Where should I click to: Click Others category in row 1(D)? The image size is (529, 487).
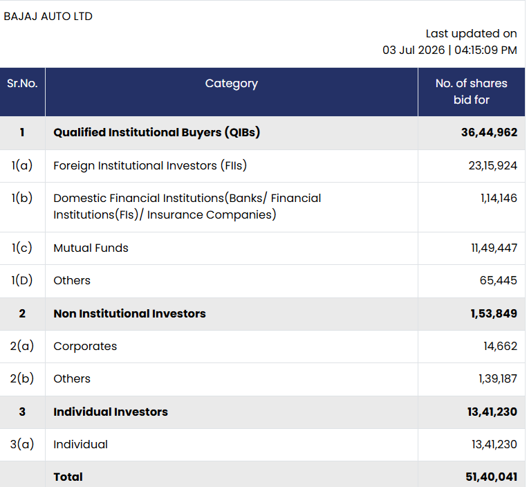tap(72, 280)
